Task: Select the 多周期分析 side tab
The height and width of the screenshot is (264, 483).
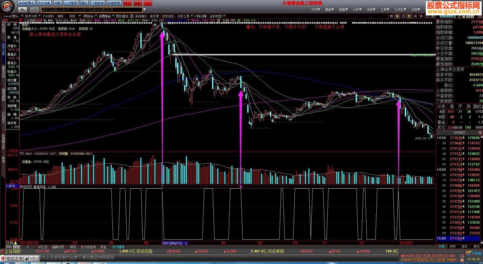Action: coord(3,141)
